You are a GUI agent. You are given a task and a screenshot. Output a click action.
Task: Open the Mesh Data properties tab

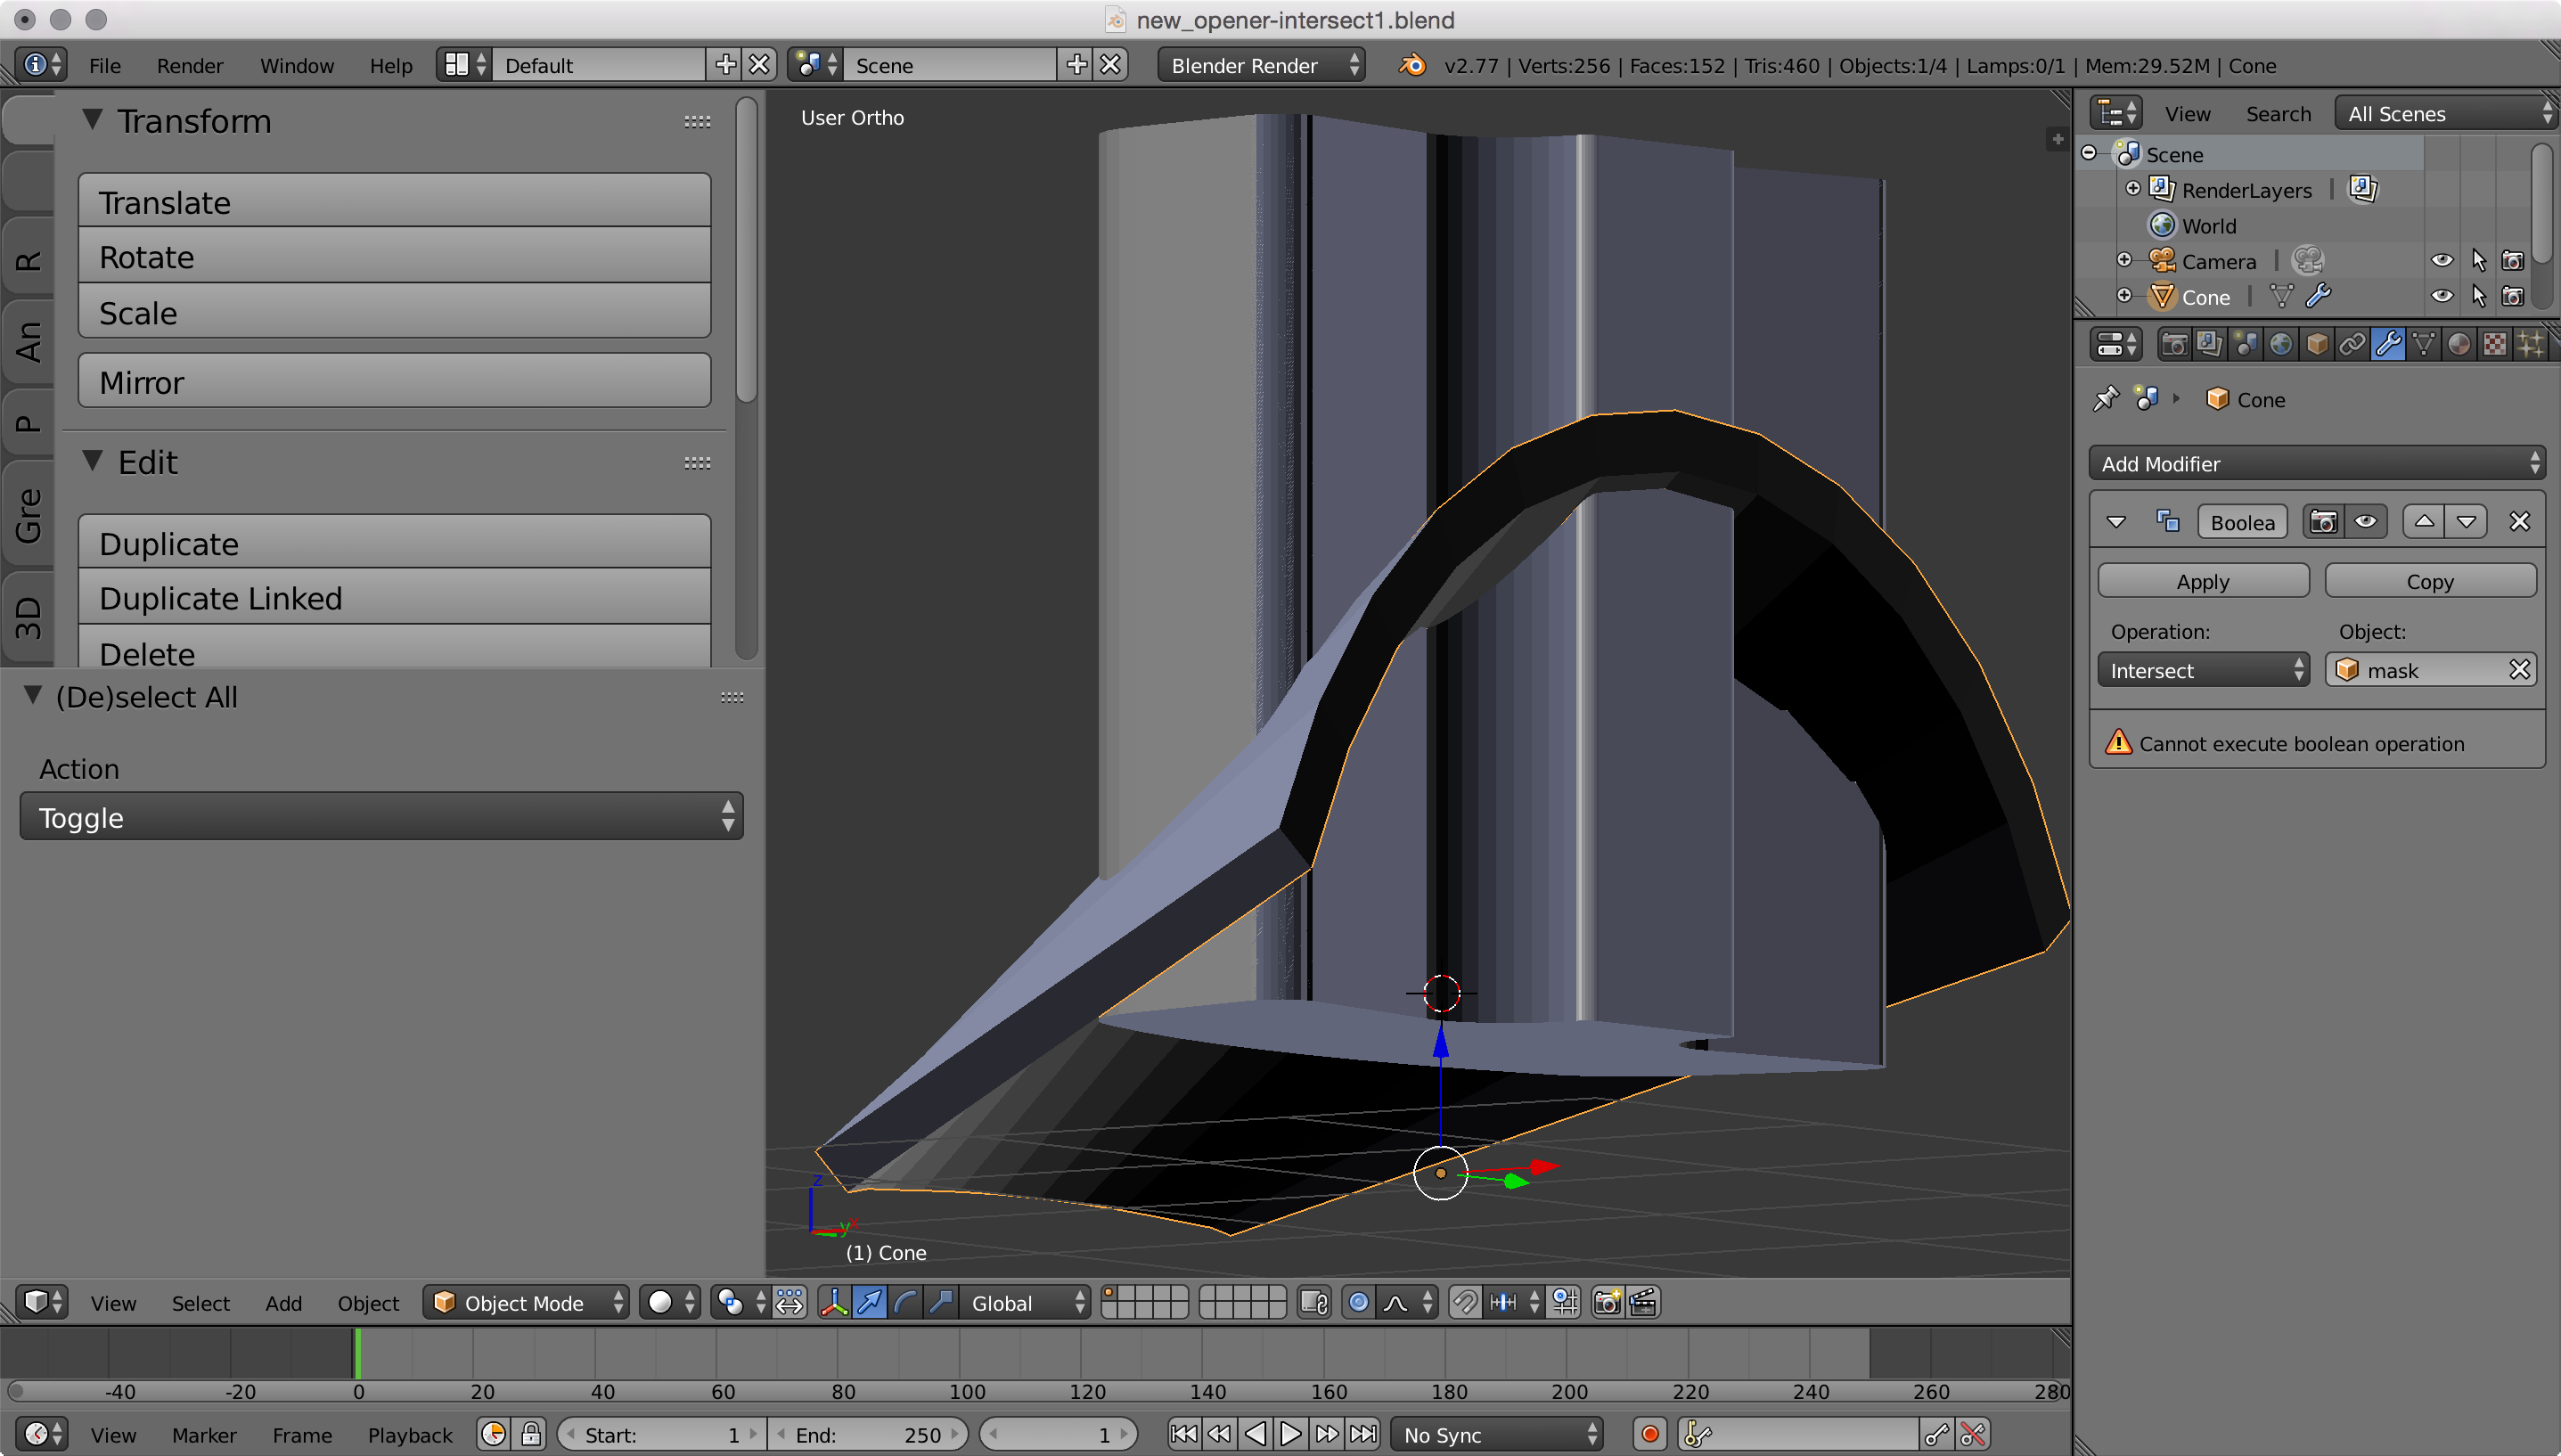point(2424,345)
